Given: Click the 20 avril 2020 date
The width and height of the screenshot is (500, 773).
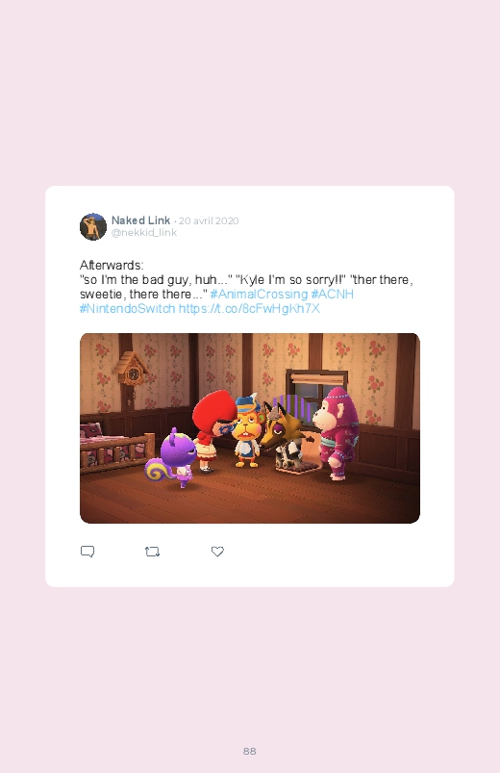Looking at the screenshot, I should (x=209, y=220).
